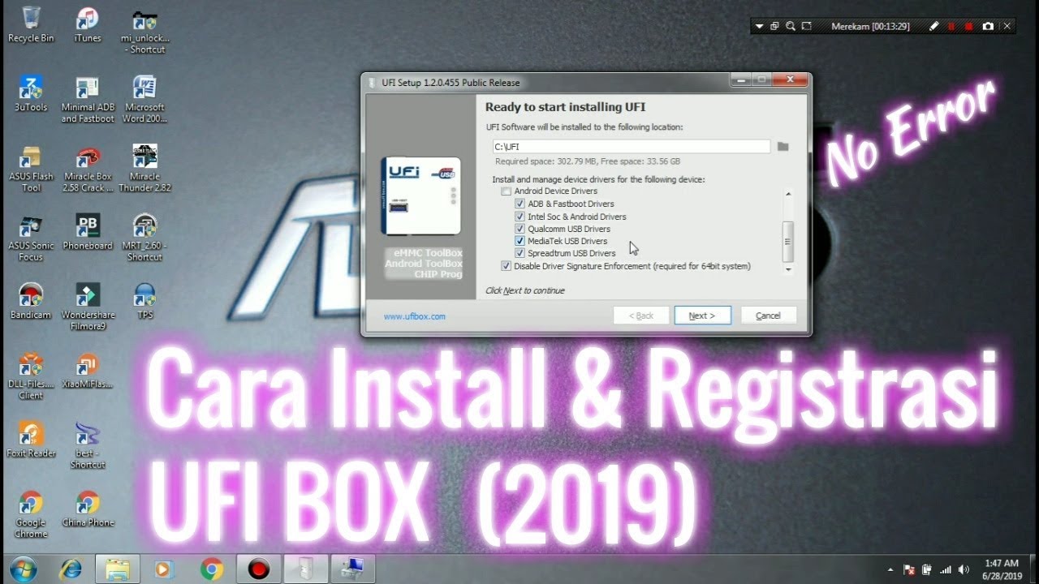Open Wondershare Filmora9 desktop icon
Image resolution: width=1039 pixels, height=584 pixels.
[88, 307]
